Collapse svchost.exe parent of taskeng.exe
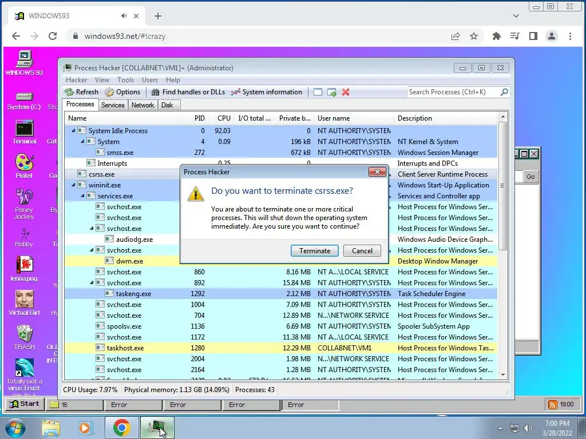 pos(92,282)
